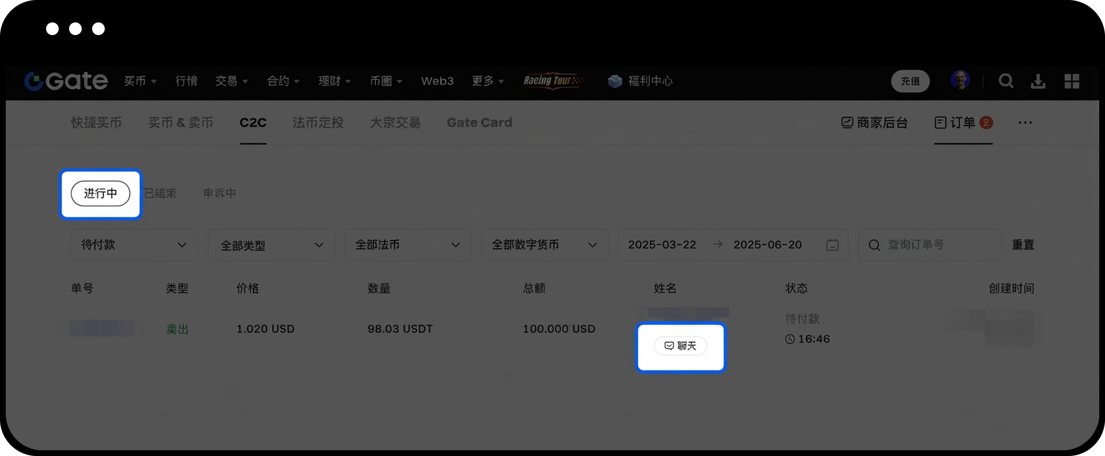This screenshot has width=1105, height=456.
Task: Open the 快捷买币 tab
Action: tap(96, 122)
